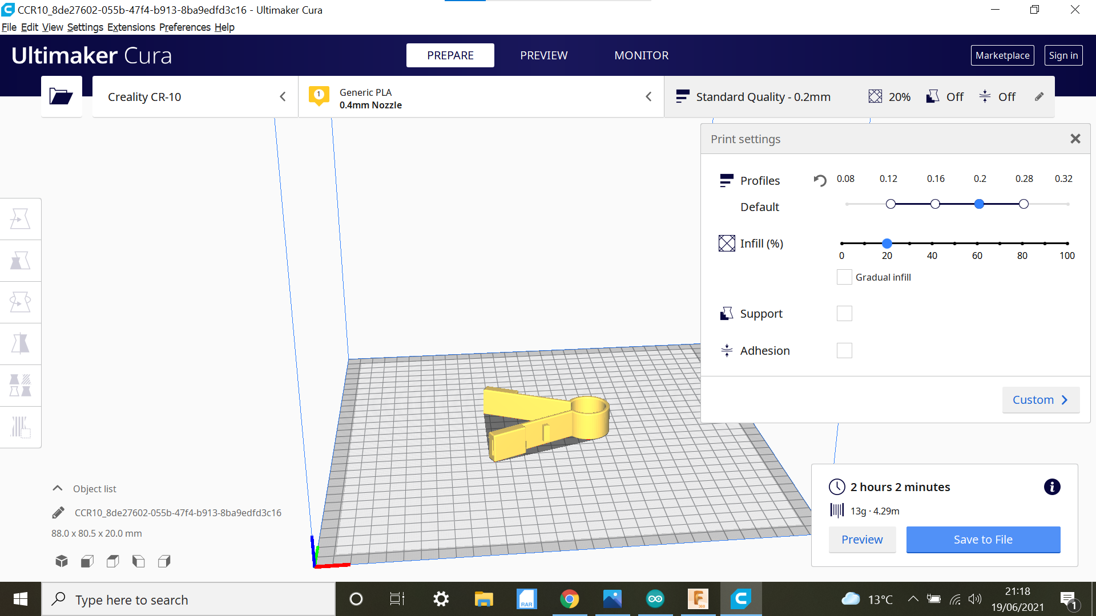Switch to the PREPARE stage
This screenshot has height=616, width=1096.
[450, 55]
